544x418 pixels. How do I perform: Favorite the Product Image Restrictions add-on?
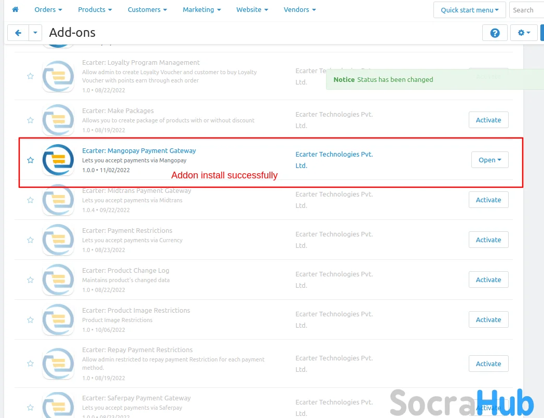31,319
